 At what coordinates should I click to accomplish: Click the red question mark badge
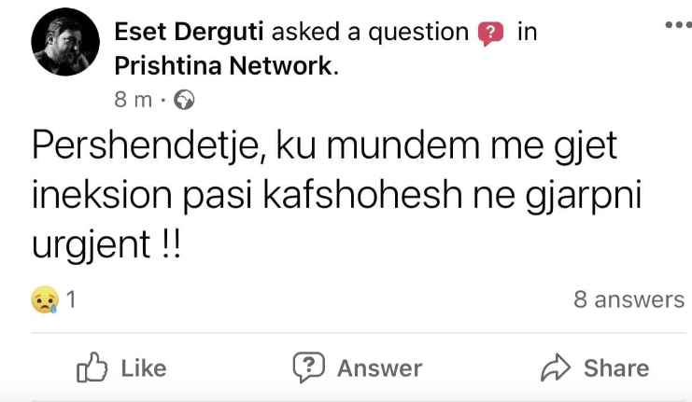point(490,34)
